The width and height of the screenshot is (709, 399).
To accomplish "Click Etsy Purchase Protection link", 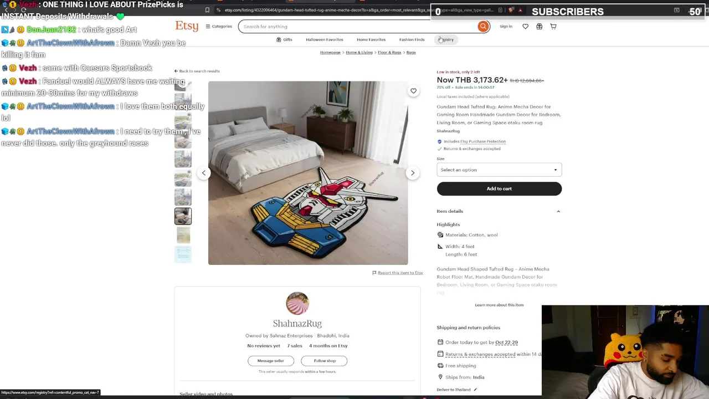I will point(483,141).
